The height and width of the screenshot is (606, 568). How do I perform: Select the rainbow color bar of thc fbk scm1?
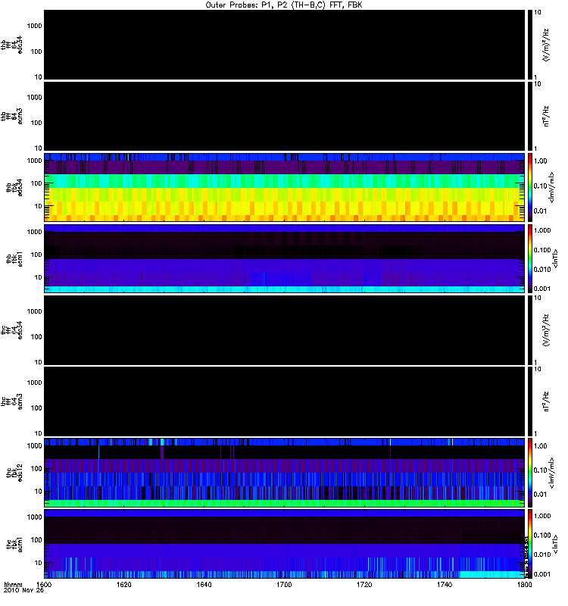[x=530, y=543]
